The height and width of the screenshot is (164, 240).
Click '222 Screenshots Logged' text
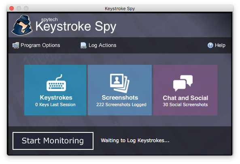(x=121, y=104)
